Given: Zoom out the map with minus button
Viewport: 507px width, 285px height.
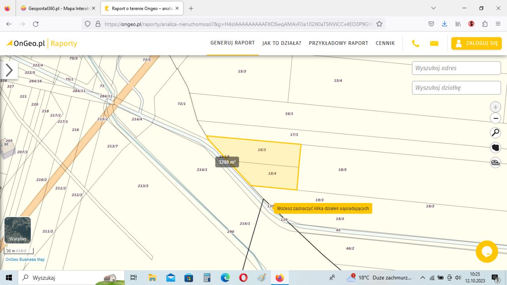Looking at the screenshot, I should [495, 118].
